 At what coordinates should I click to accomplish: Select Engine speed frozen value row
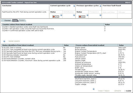(103, 48)
